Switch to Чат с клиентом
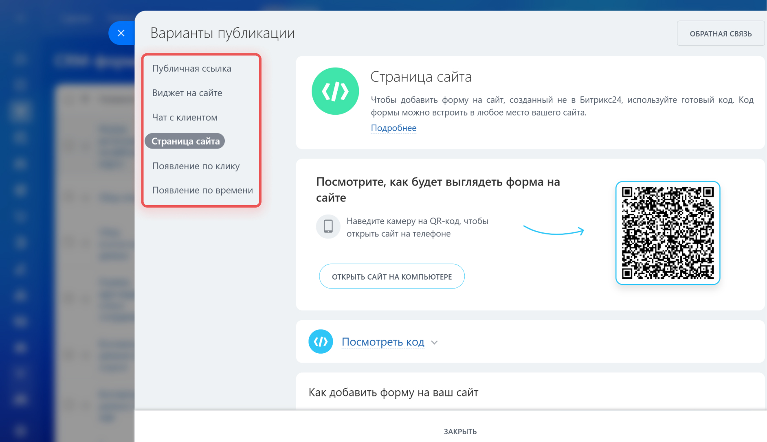The image size is (767, 442). [x=185, y=117]
